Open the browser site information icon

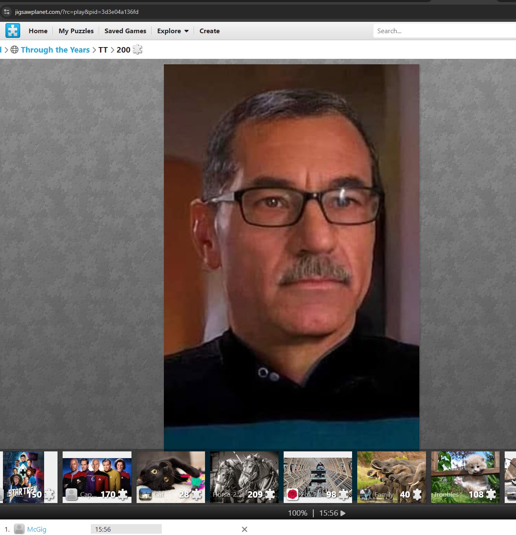pyautogui.click(x=7, y=12)
